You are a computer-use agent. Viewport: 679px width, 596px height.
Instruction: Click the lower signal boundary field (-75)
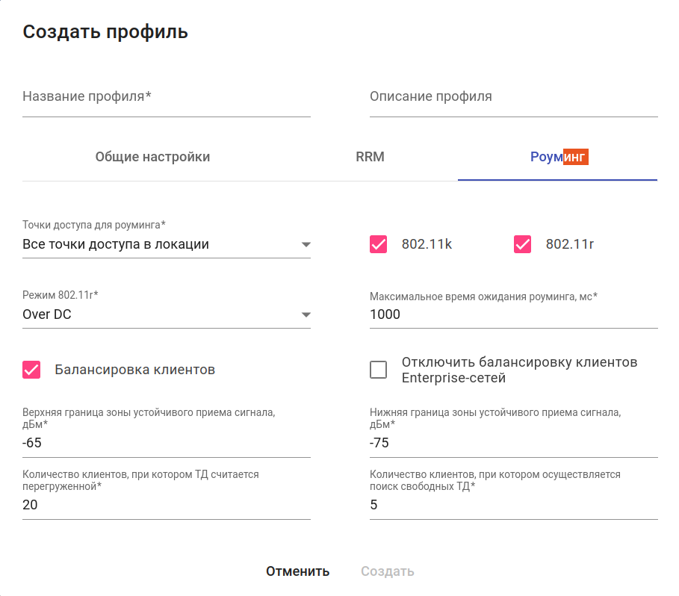pos(513,444)
